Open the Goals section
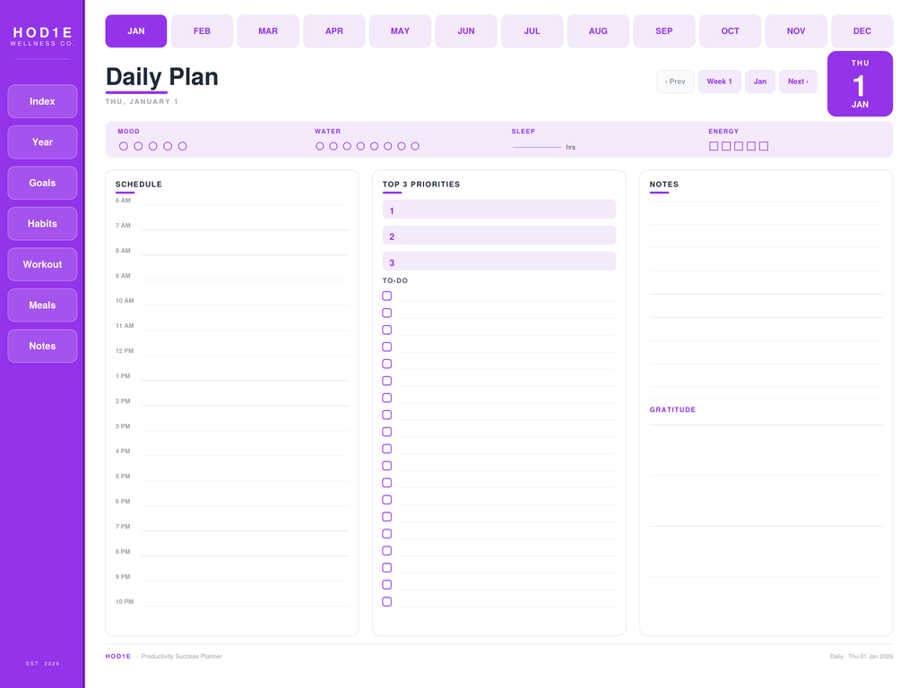Image resolution: width=918 pixels, height=688 pixels. click(42, 183)
